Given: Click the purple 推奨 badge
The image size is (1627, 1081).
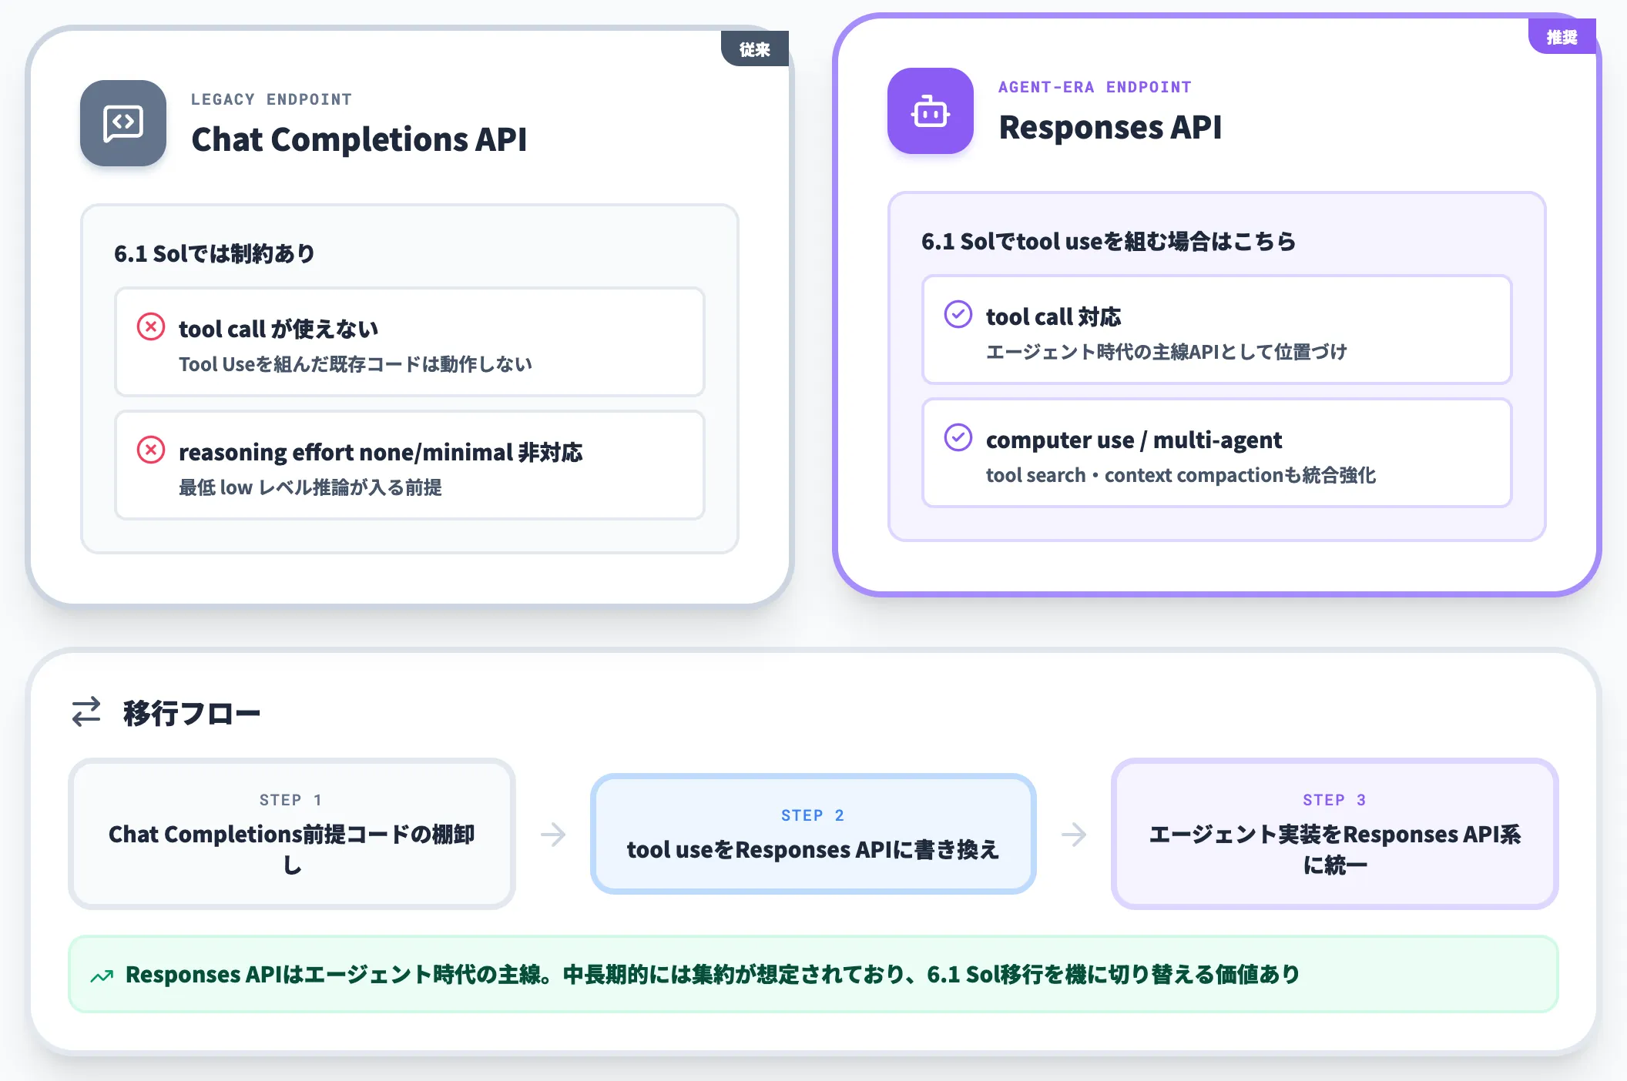Looking at the screenshot, I should (1562, 37).
